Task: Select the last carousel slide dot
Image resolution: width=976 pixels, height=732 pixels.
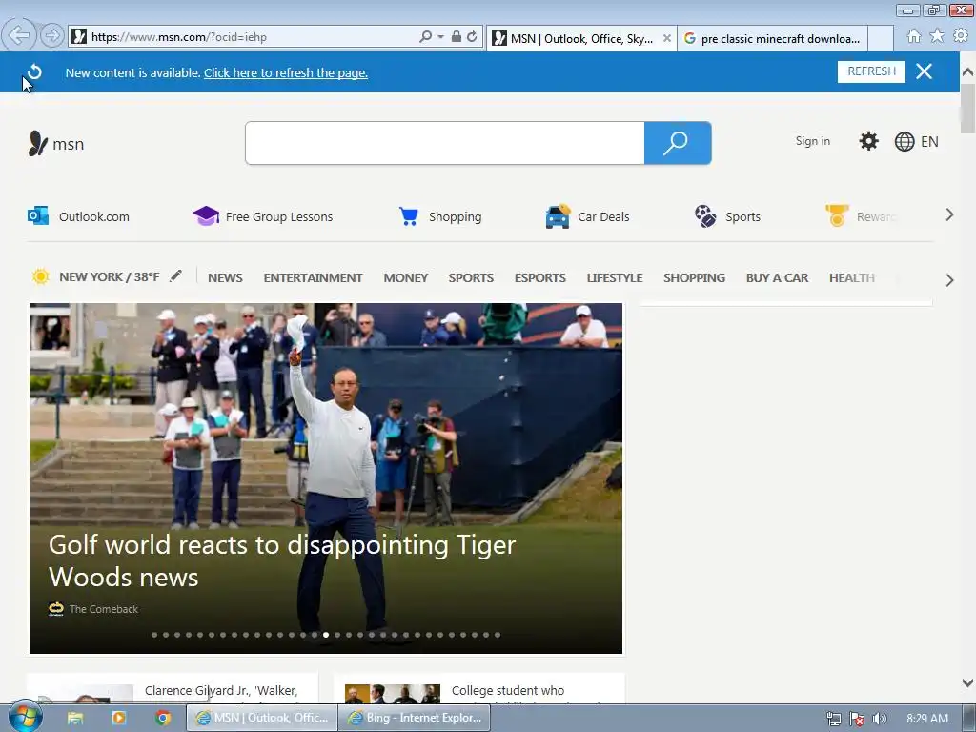Action: point(498,635)
